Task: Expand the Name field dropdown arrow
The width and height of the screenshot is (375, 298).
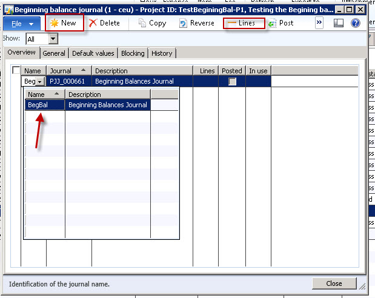Action: (x=39, y=81)
